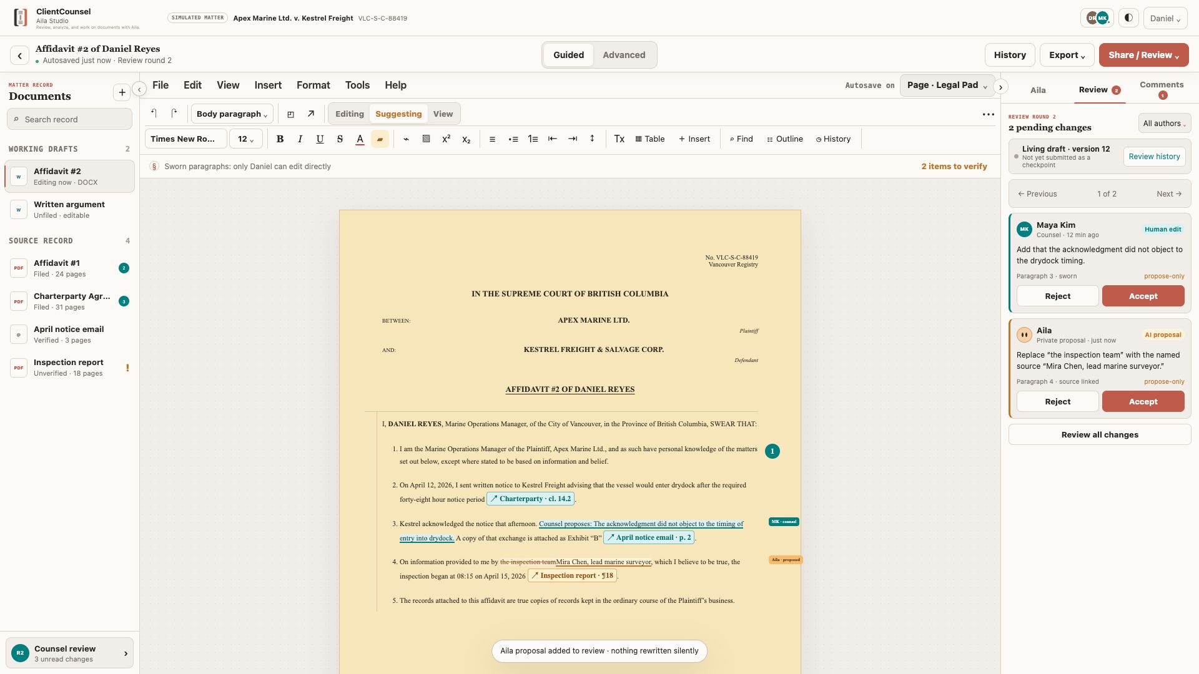1199x674 pixels.
Task: Apply strikethrough formatting
Action: (x=340, y=139)
